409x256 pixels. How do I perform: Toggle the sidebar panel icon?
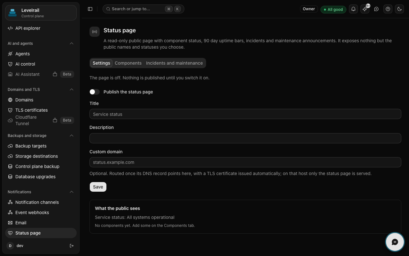90,9
